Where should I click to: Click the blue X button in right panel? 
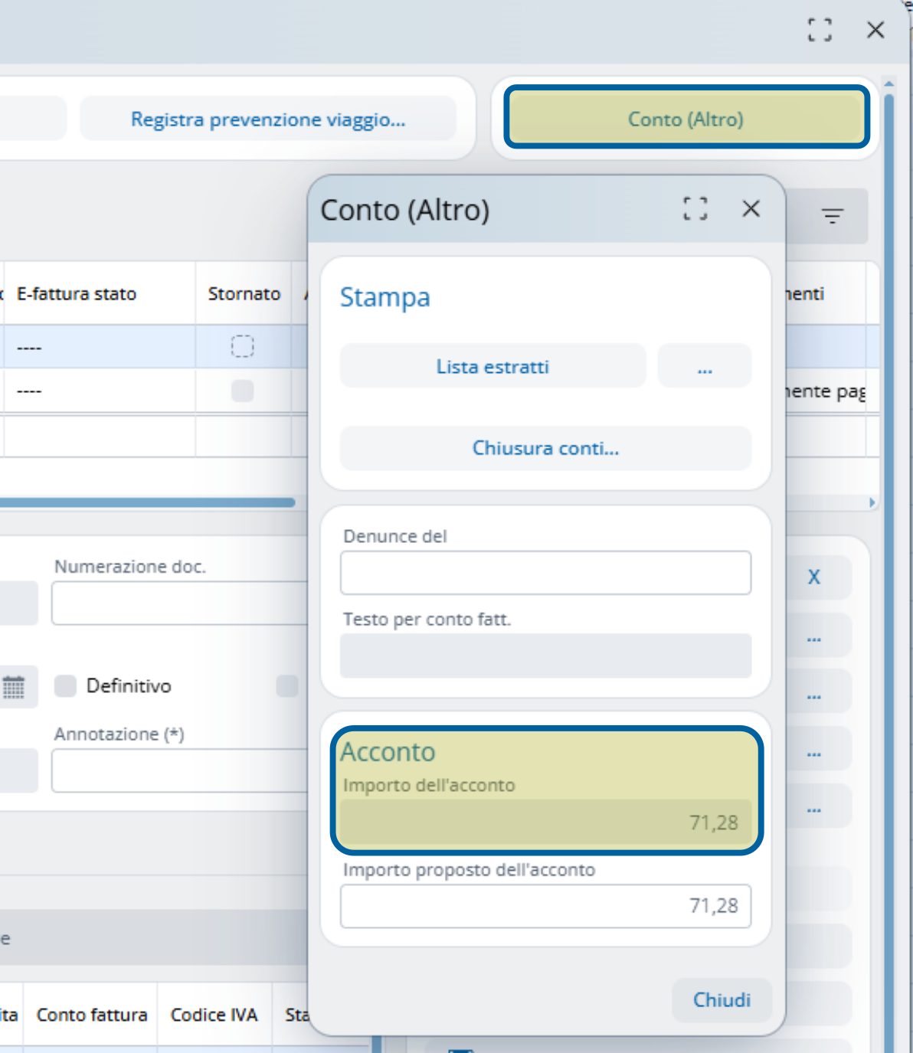[814, 577]
